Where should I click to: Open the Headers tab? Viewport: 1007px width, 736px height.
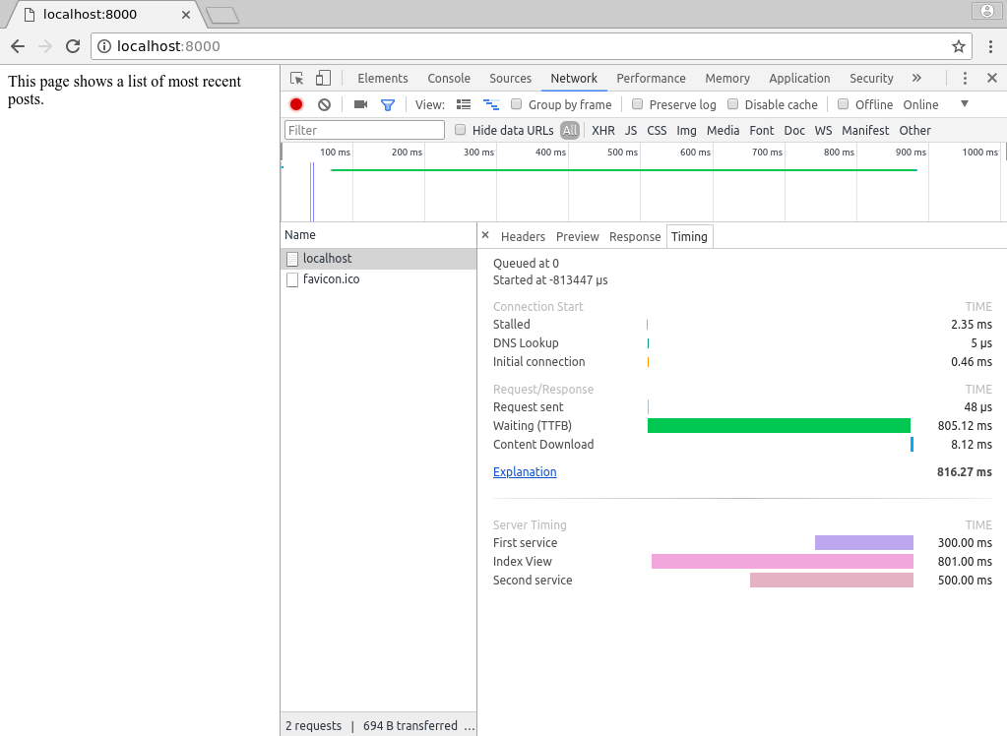(523, 236)
